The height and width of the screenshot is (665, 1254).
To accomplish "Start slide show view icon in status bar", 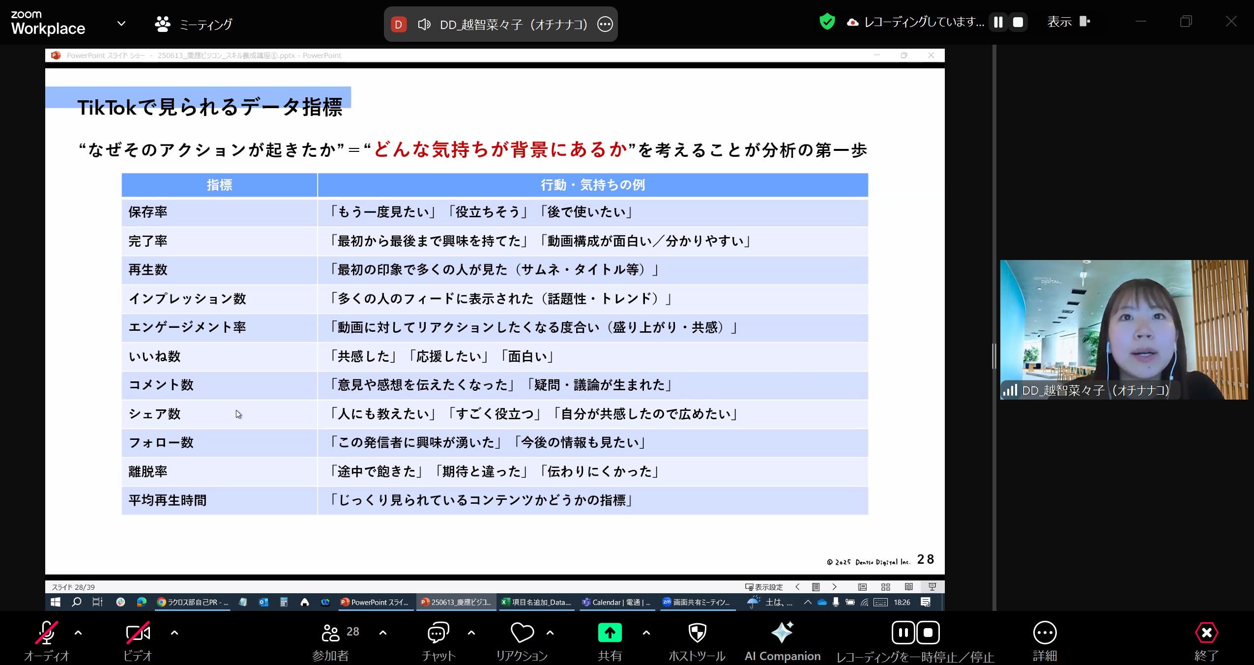I will click(932, 587).
